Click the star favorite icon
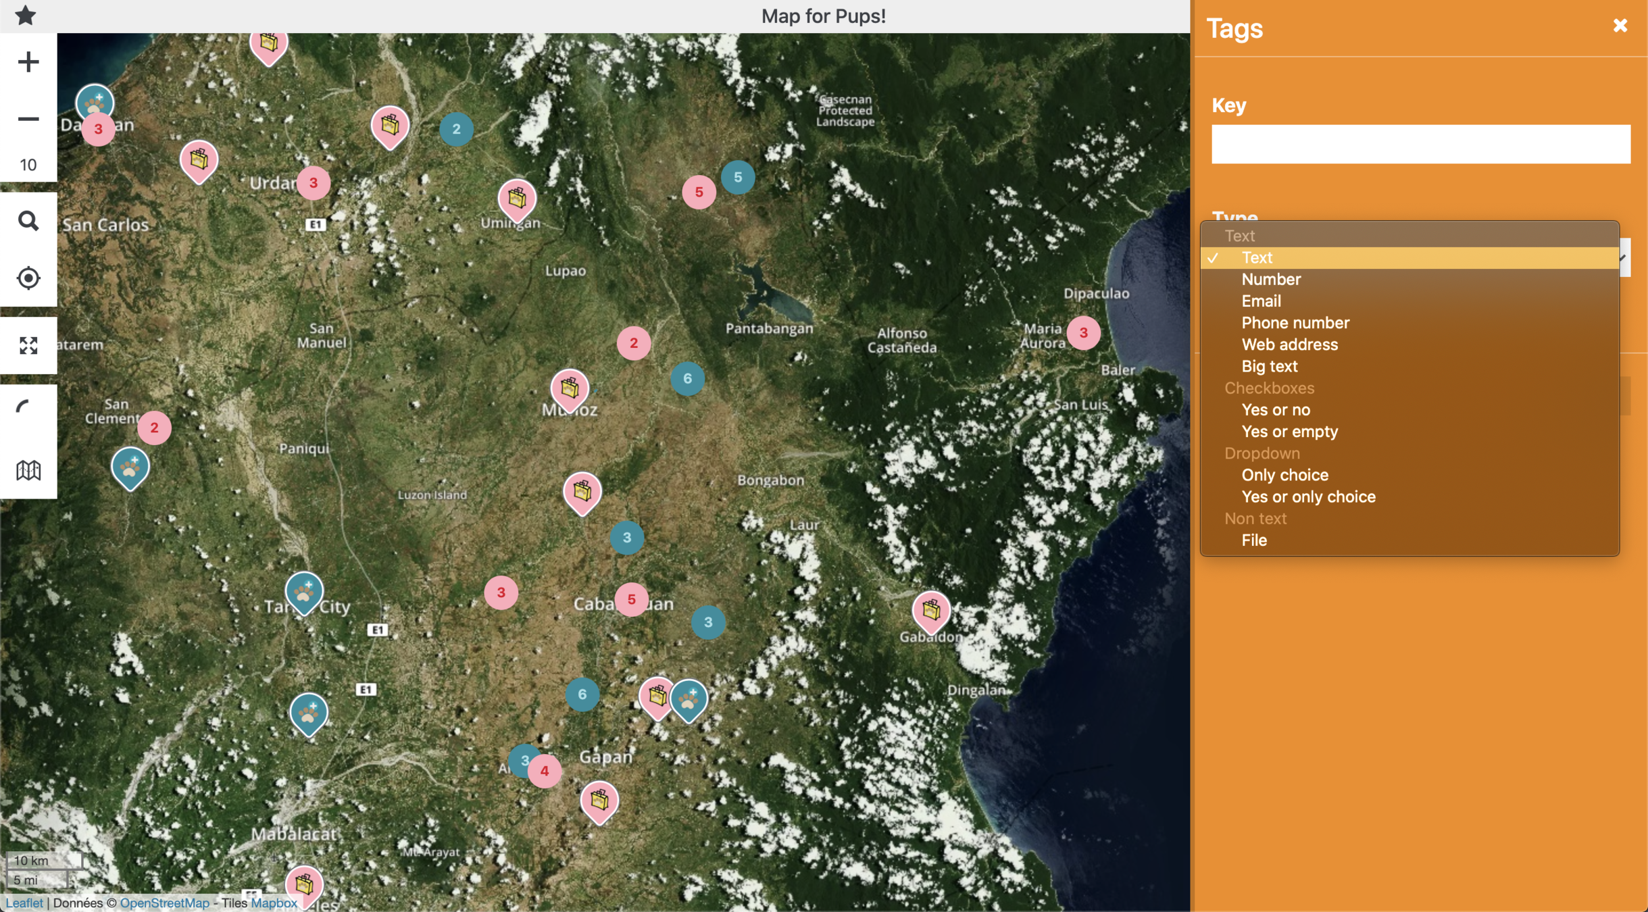Viewport: 1648px width, 912px height. click(25, 16)
